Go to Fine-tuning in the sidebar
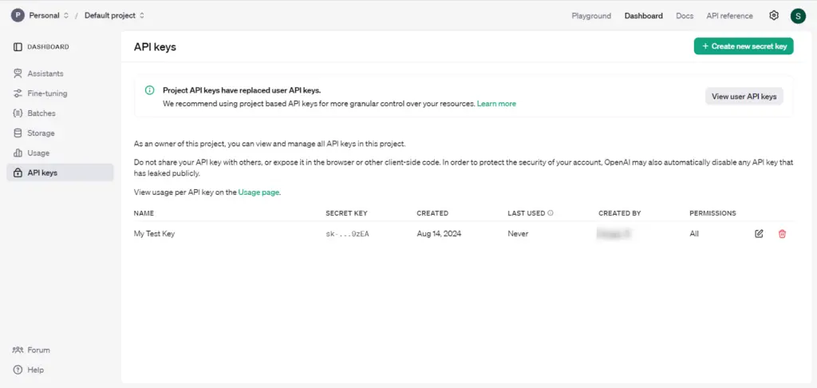 (47, 93)
